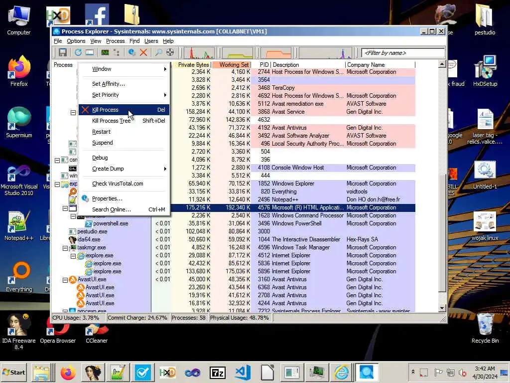Choose Kill Process in the context menu
The height and width of the screenshot is (383, 510).
point(124,110)
